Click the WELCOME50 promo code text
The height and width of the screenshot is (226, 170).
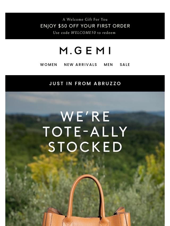click(83, 33)
